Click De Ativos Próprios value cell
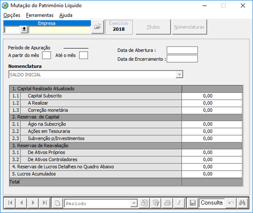Screen dimensions: 253x213 click(212, 152)
